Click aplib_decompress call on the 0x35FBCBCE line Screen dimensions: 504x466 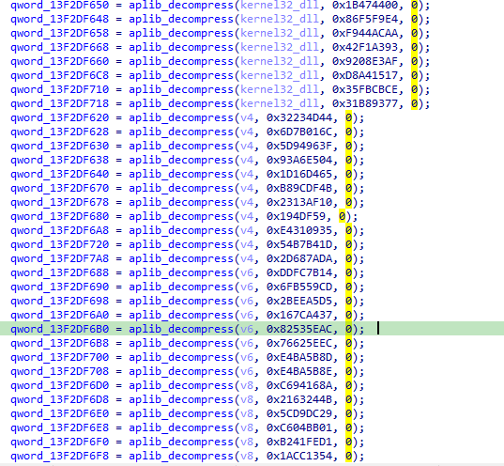pyautogui.click(x=181, y=90)
